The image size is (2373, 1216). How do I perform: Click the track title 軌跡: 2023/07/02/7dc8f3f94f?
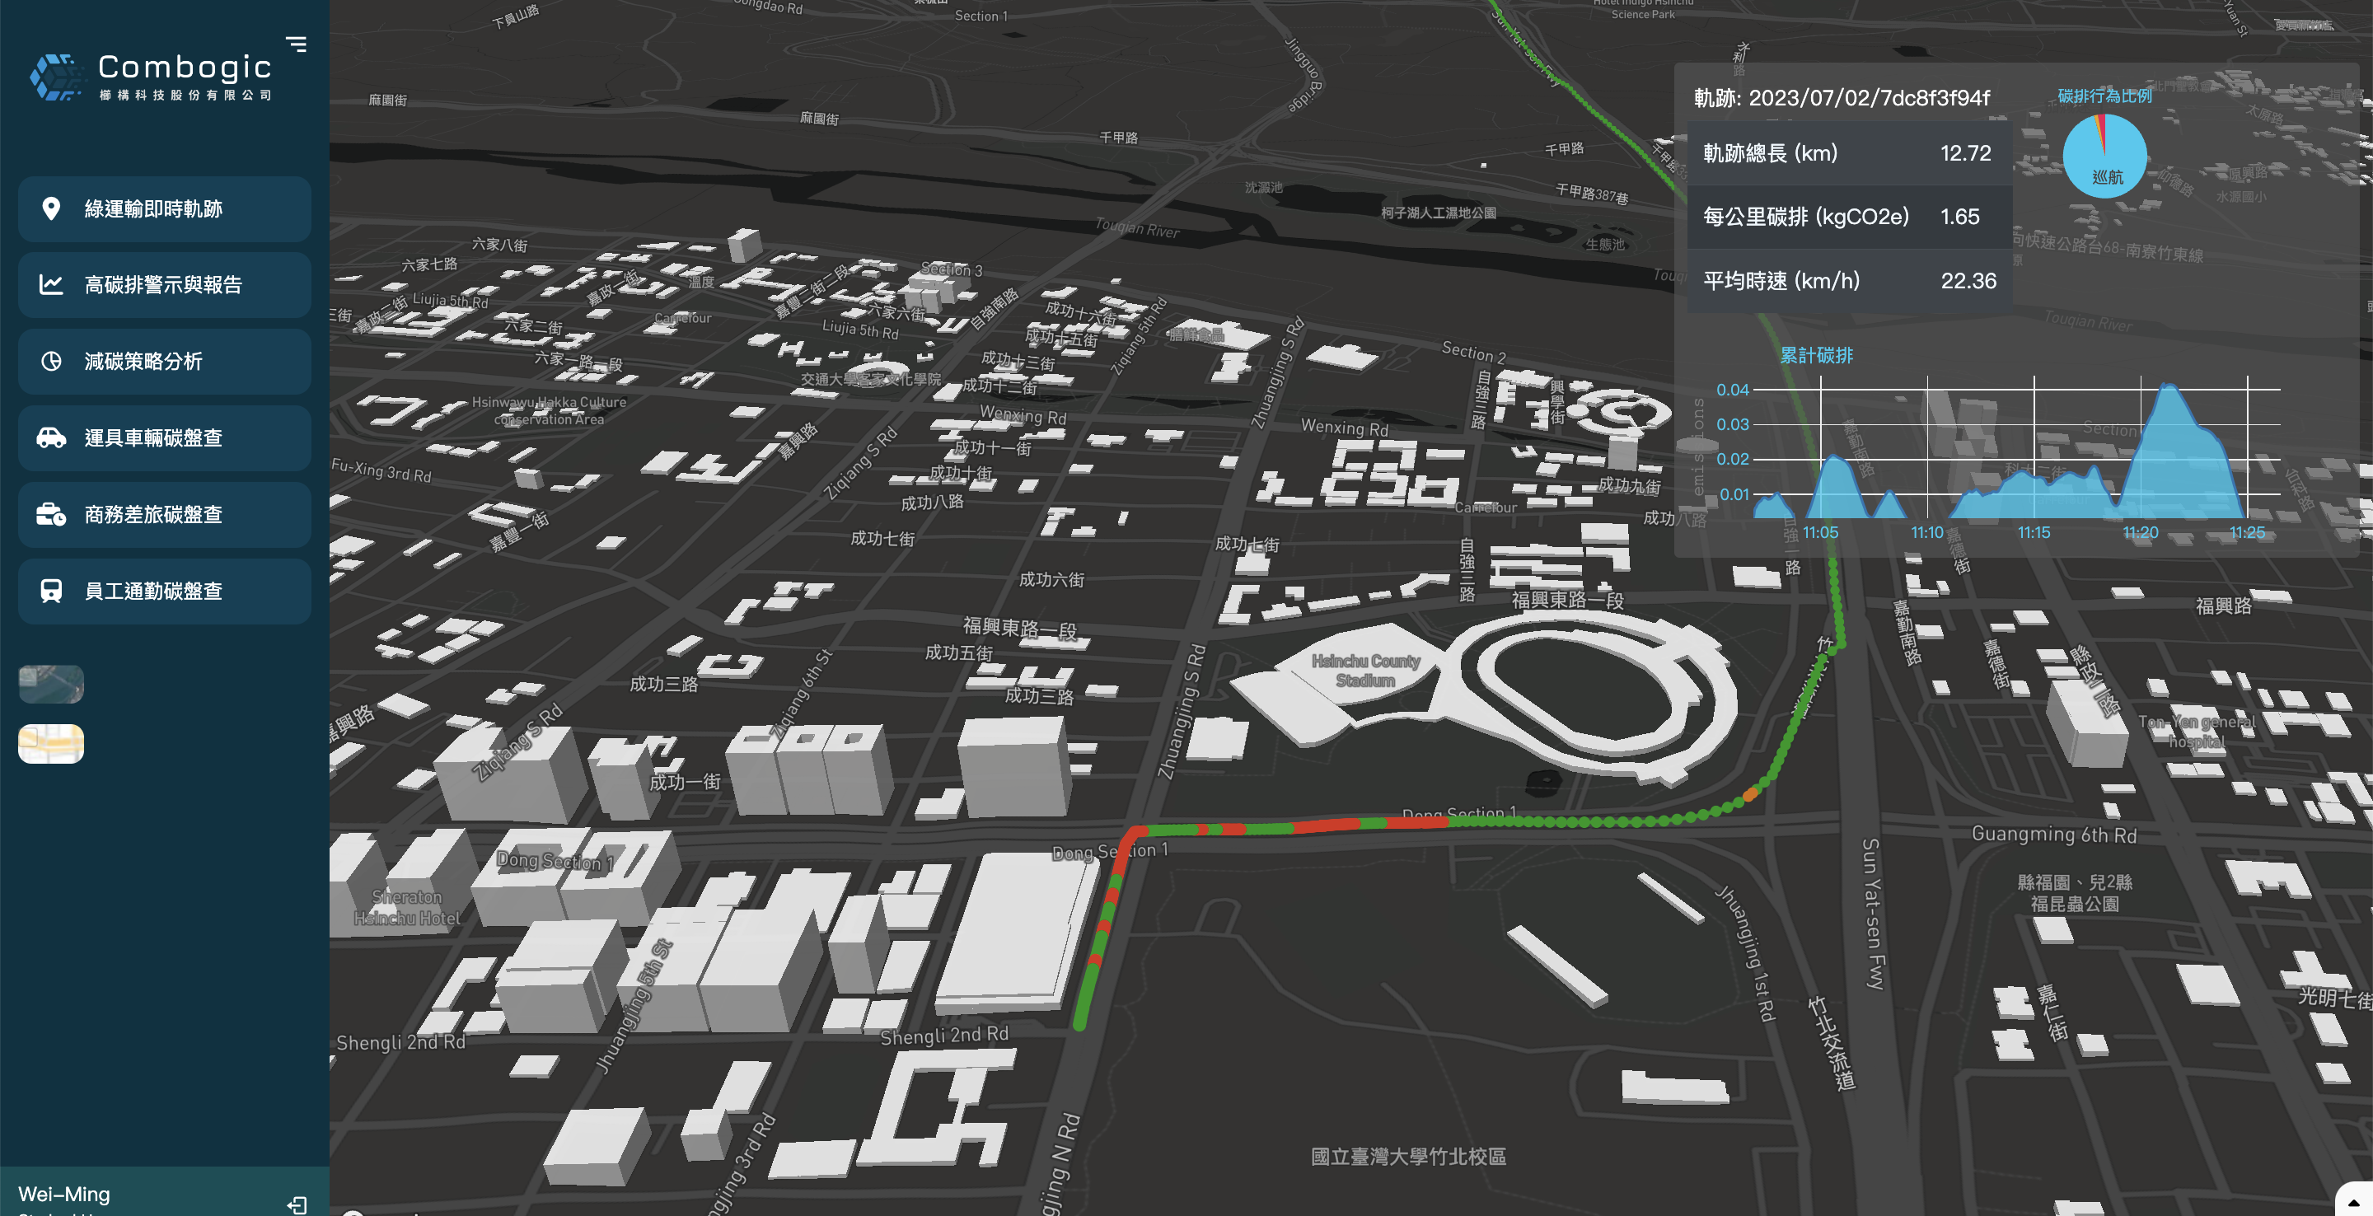[1842, 98]
